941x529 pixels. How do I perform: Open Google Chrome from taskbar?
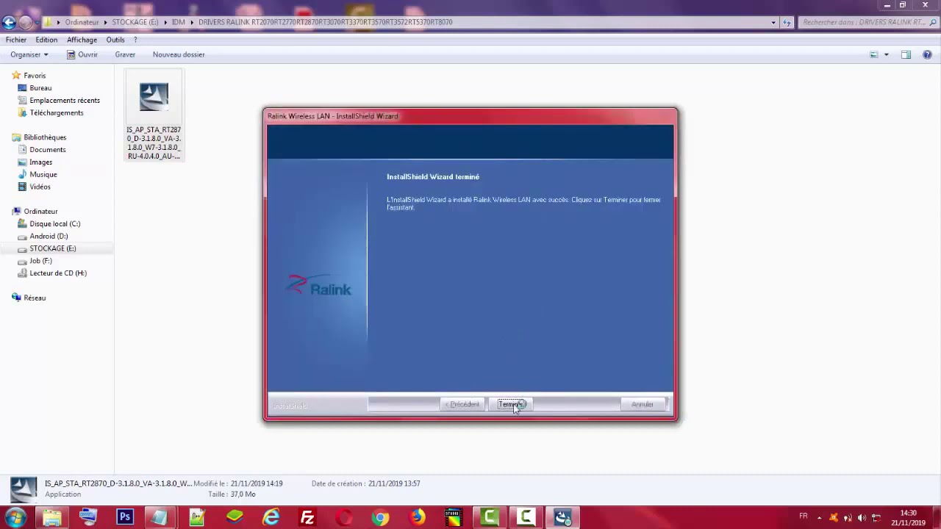[x=380, y=517]
